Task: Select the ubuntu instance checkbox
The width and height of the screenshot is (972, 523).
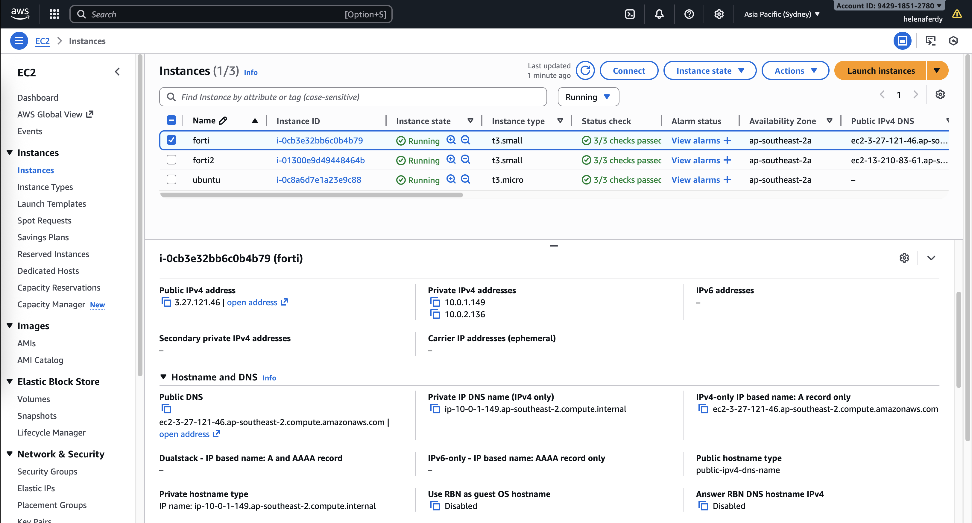Action: pos(171,180)
